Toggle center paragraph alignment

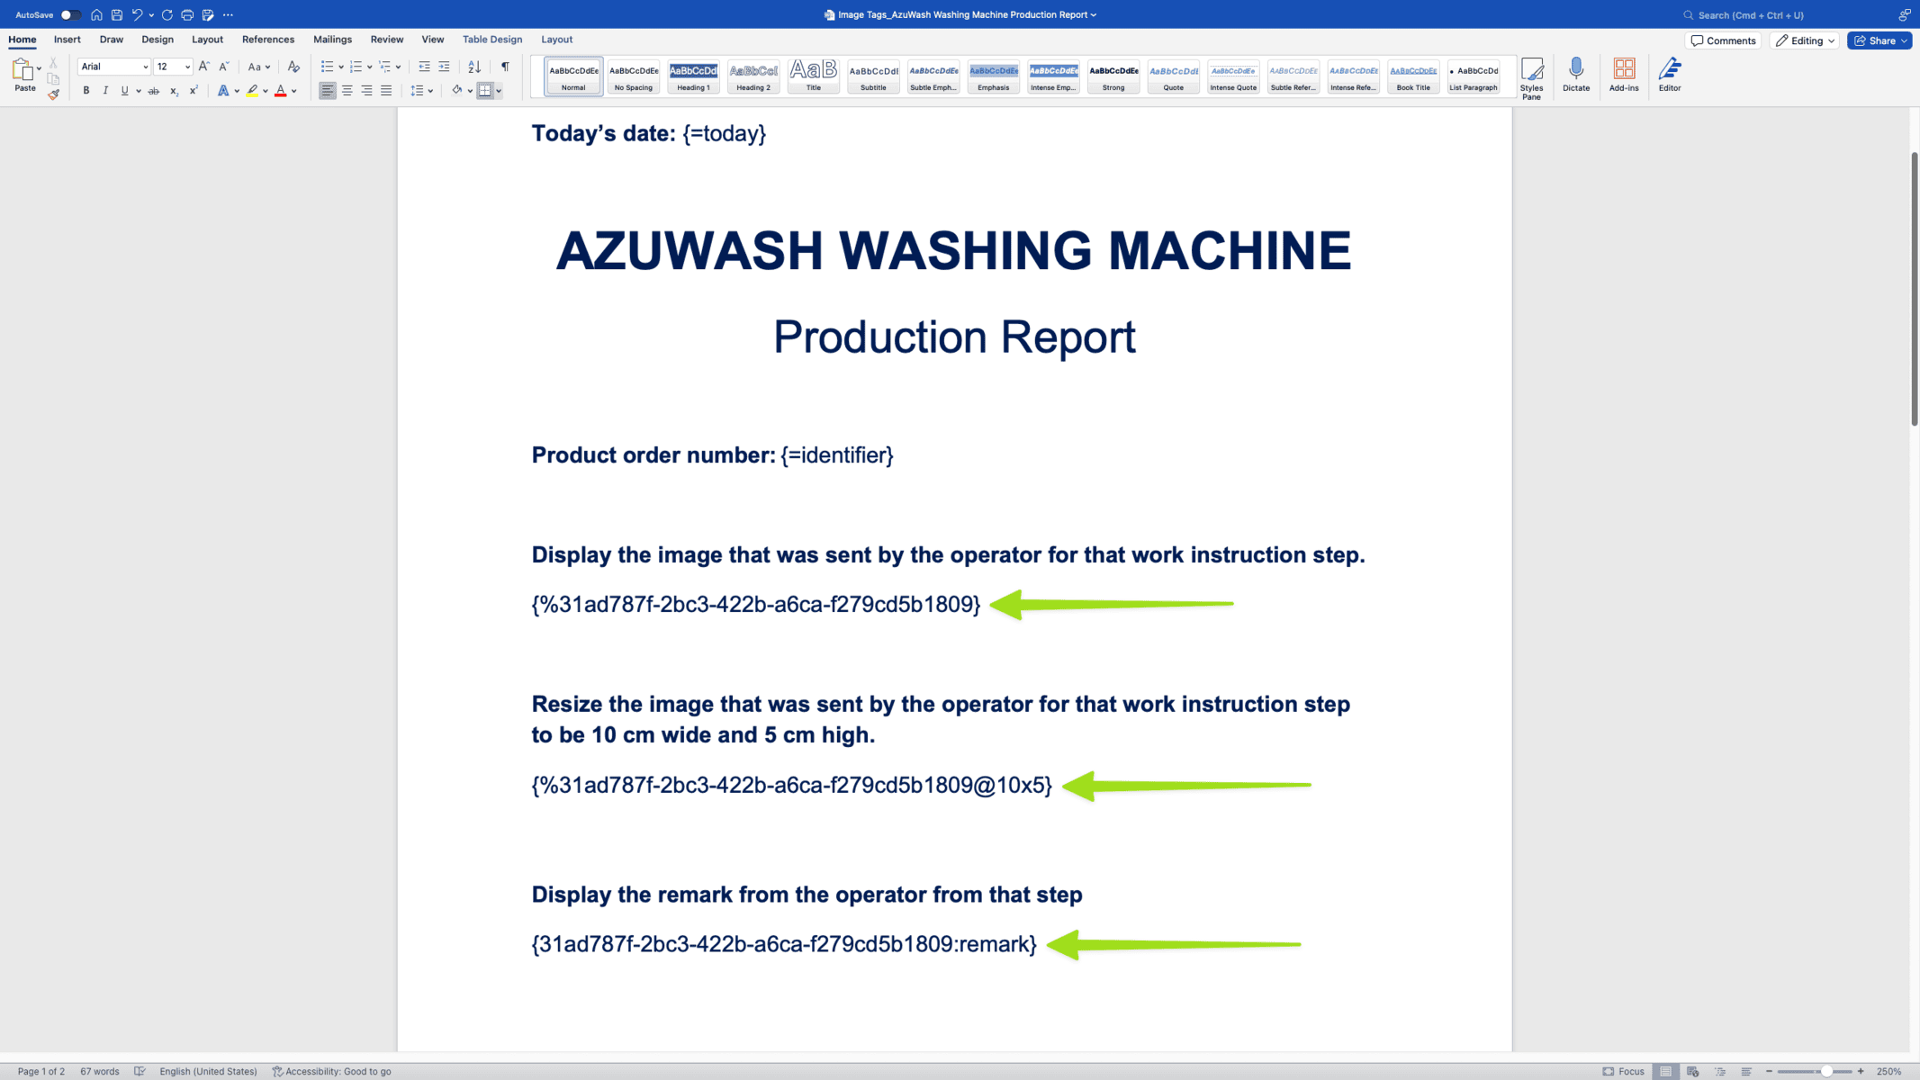(x=347, y=90)
